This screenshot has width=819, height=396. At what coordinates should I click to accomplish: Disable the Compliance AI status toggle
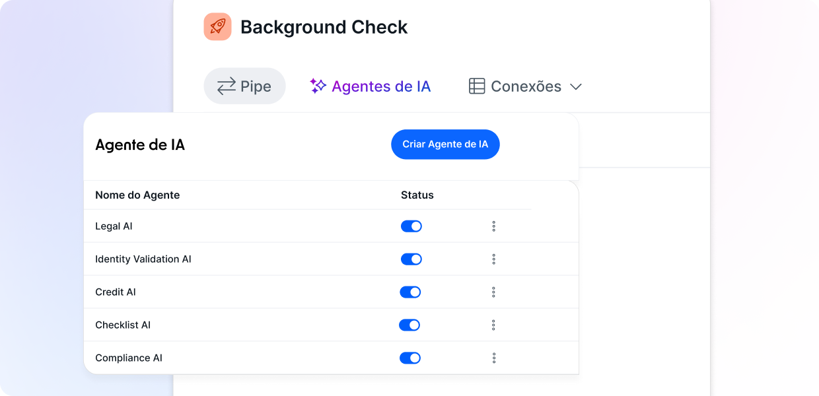click(x=410, y=358)
